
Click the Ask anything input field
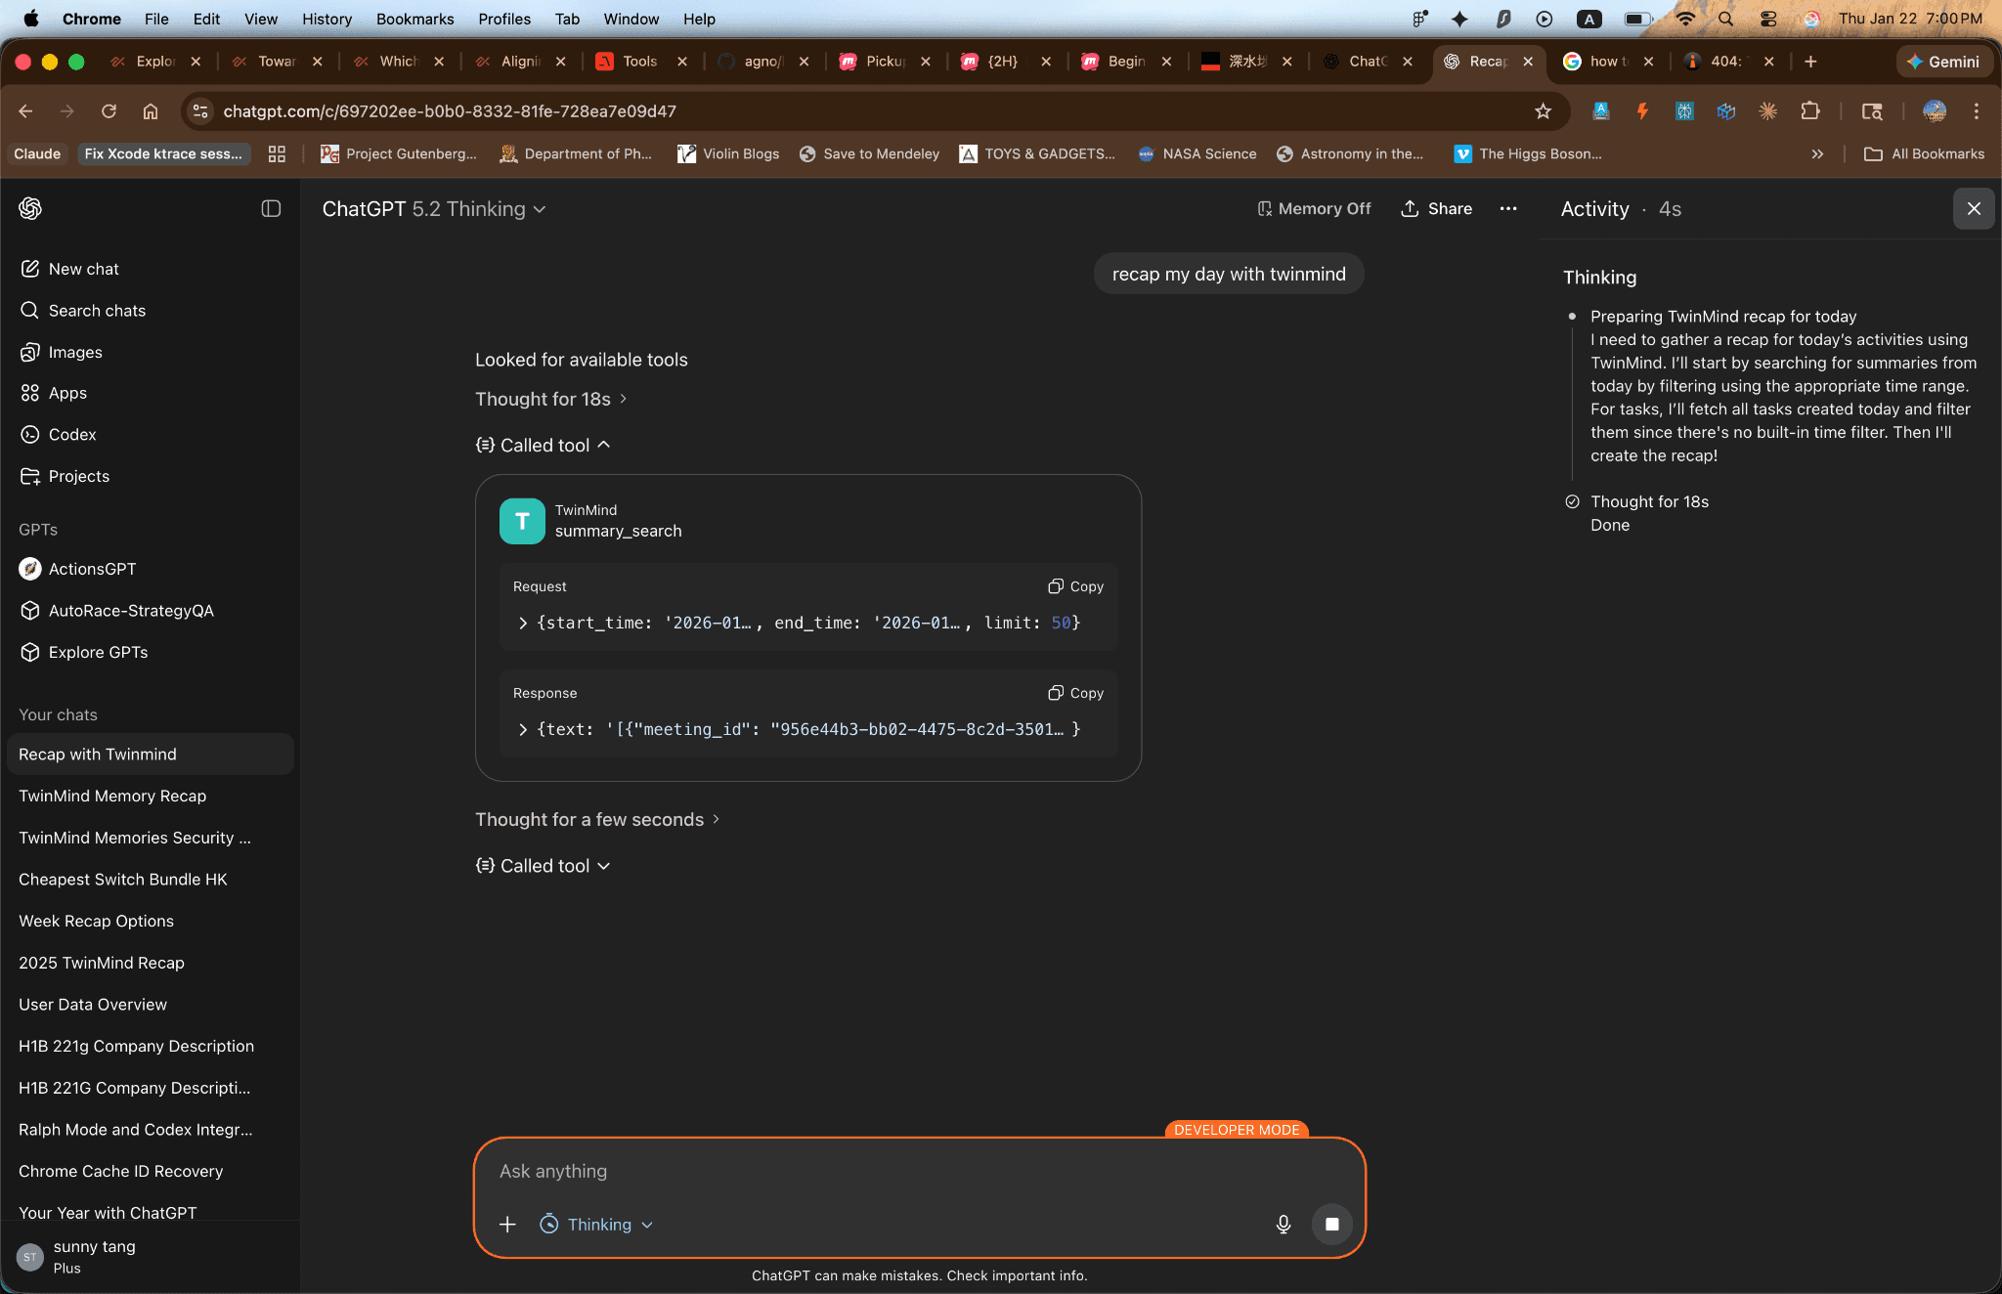[x=880, y=1171]
